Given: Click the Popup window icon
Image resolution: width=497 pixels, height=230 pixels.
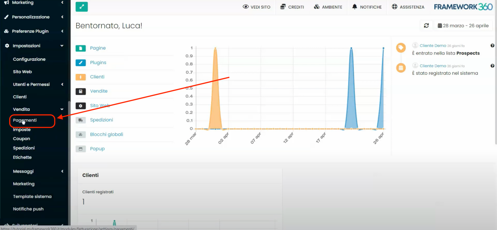Looking at the screenshot, I should click(x=81, y=149).
